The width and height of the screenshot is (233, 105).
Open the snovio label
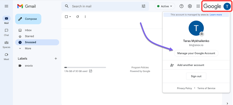point(29,66)
